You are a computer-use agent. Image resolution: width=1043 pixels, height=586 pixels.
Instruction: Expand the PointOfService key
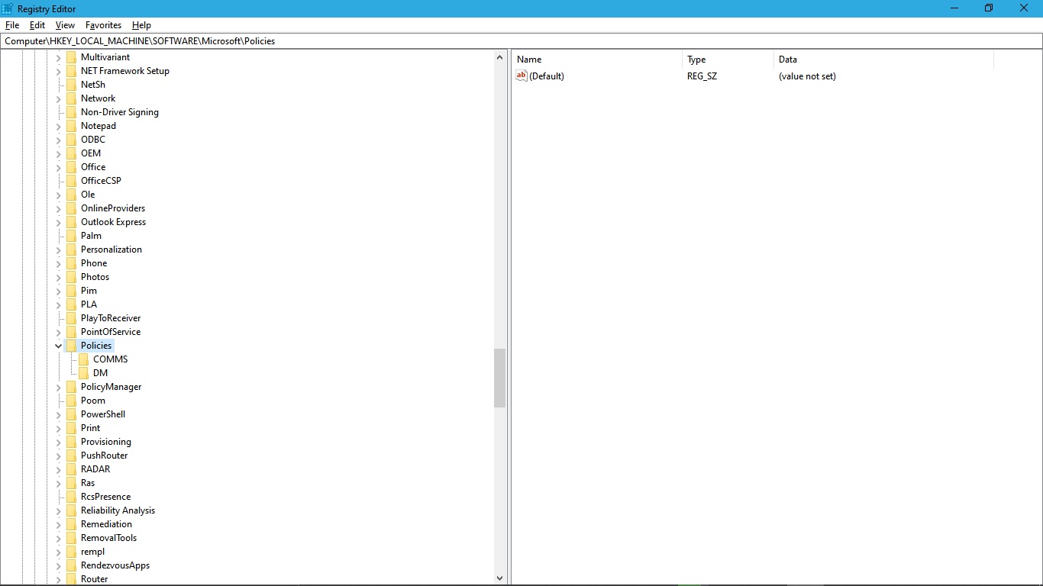tap(59, 332)
